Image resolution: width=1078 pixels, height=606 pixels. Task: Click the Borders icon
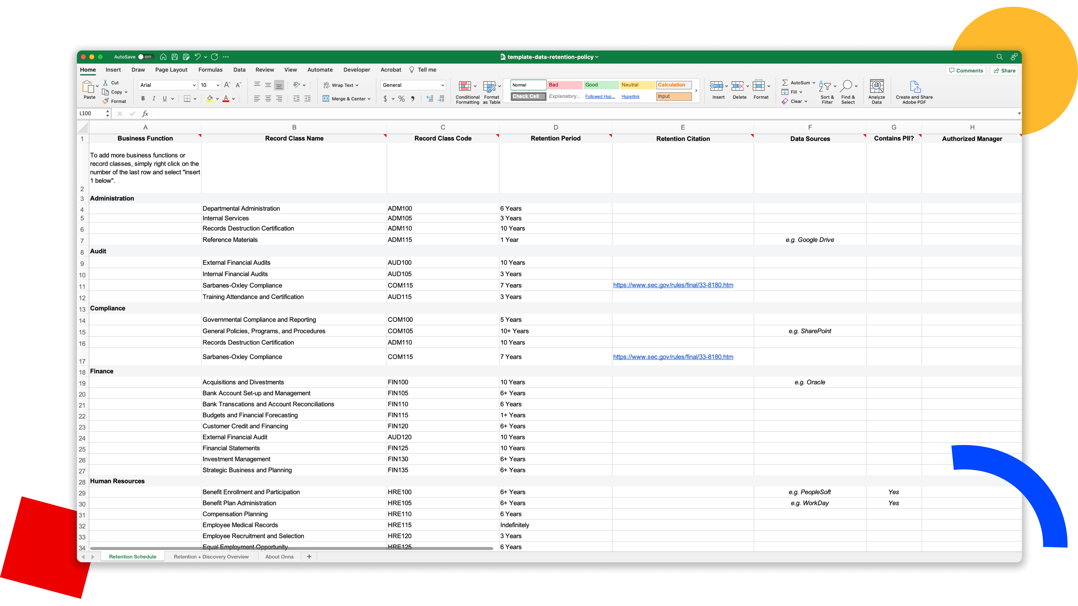(x=187, y=99)
